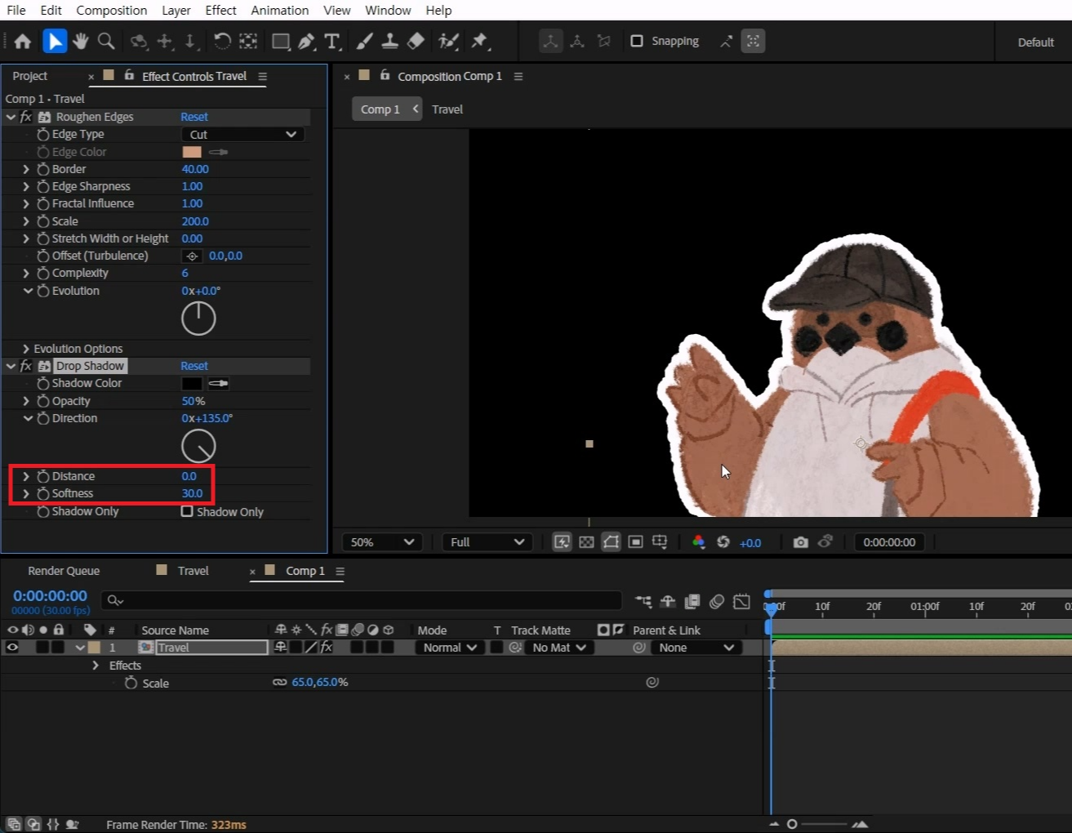1072x833 pixels.
Task: Toggle mask and shape path visibility icon
Action: [611, 542]
